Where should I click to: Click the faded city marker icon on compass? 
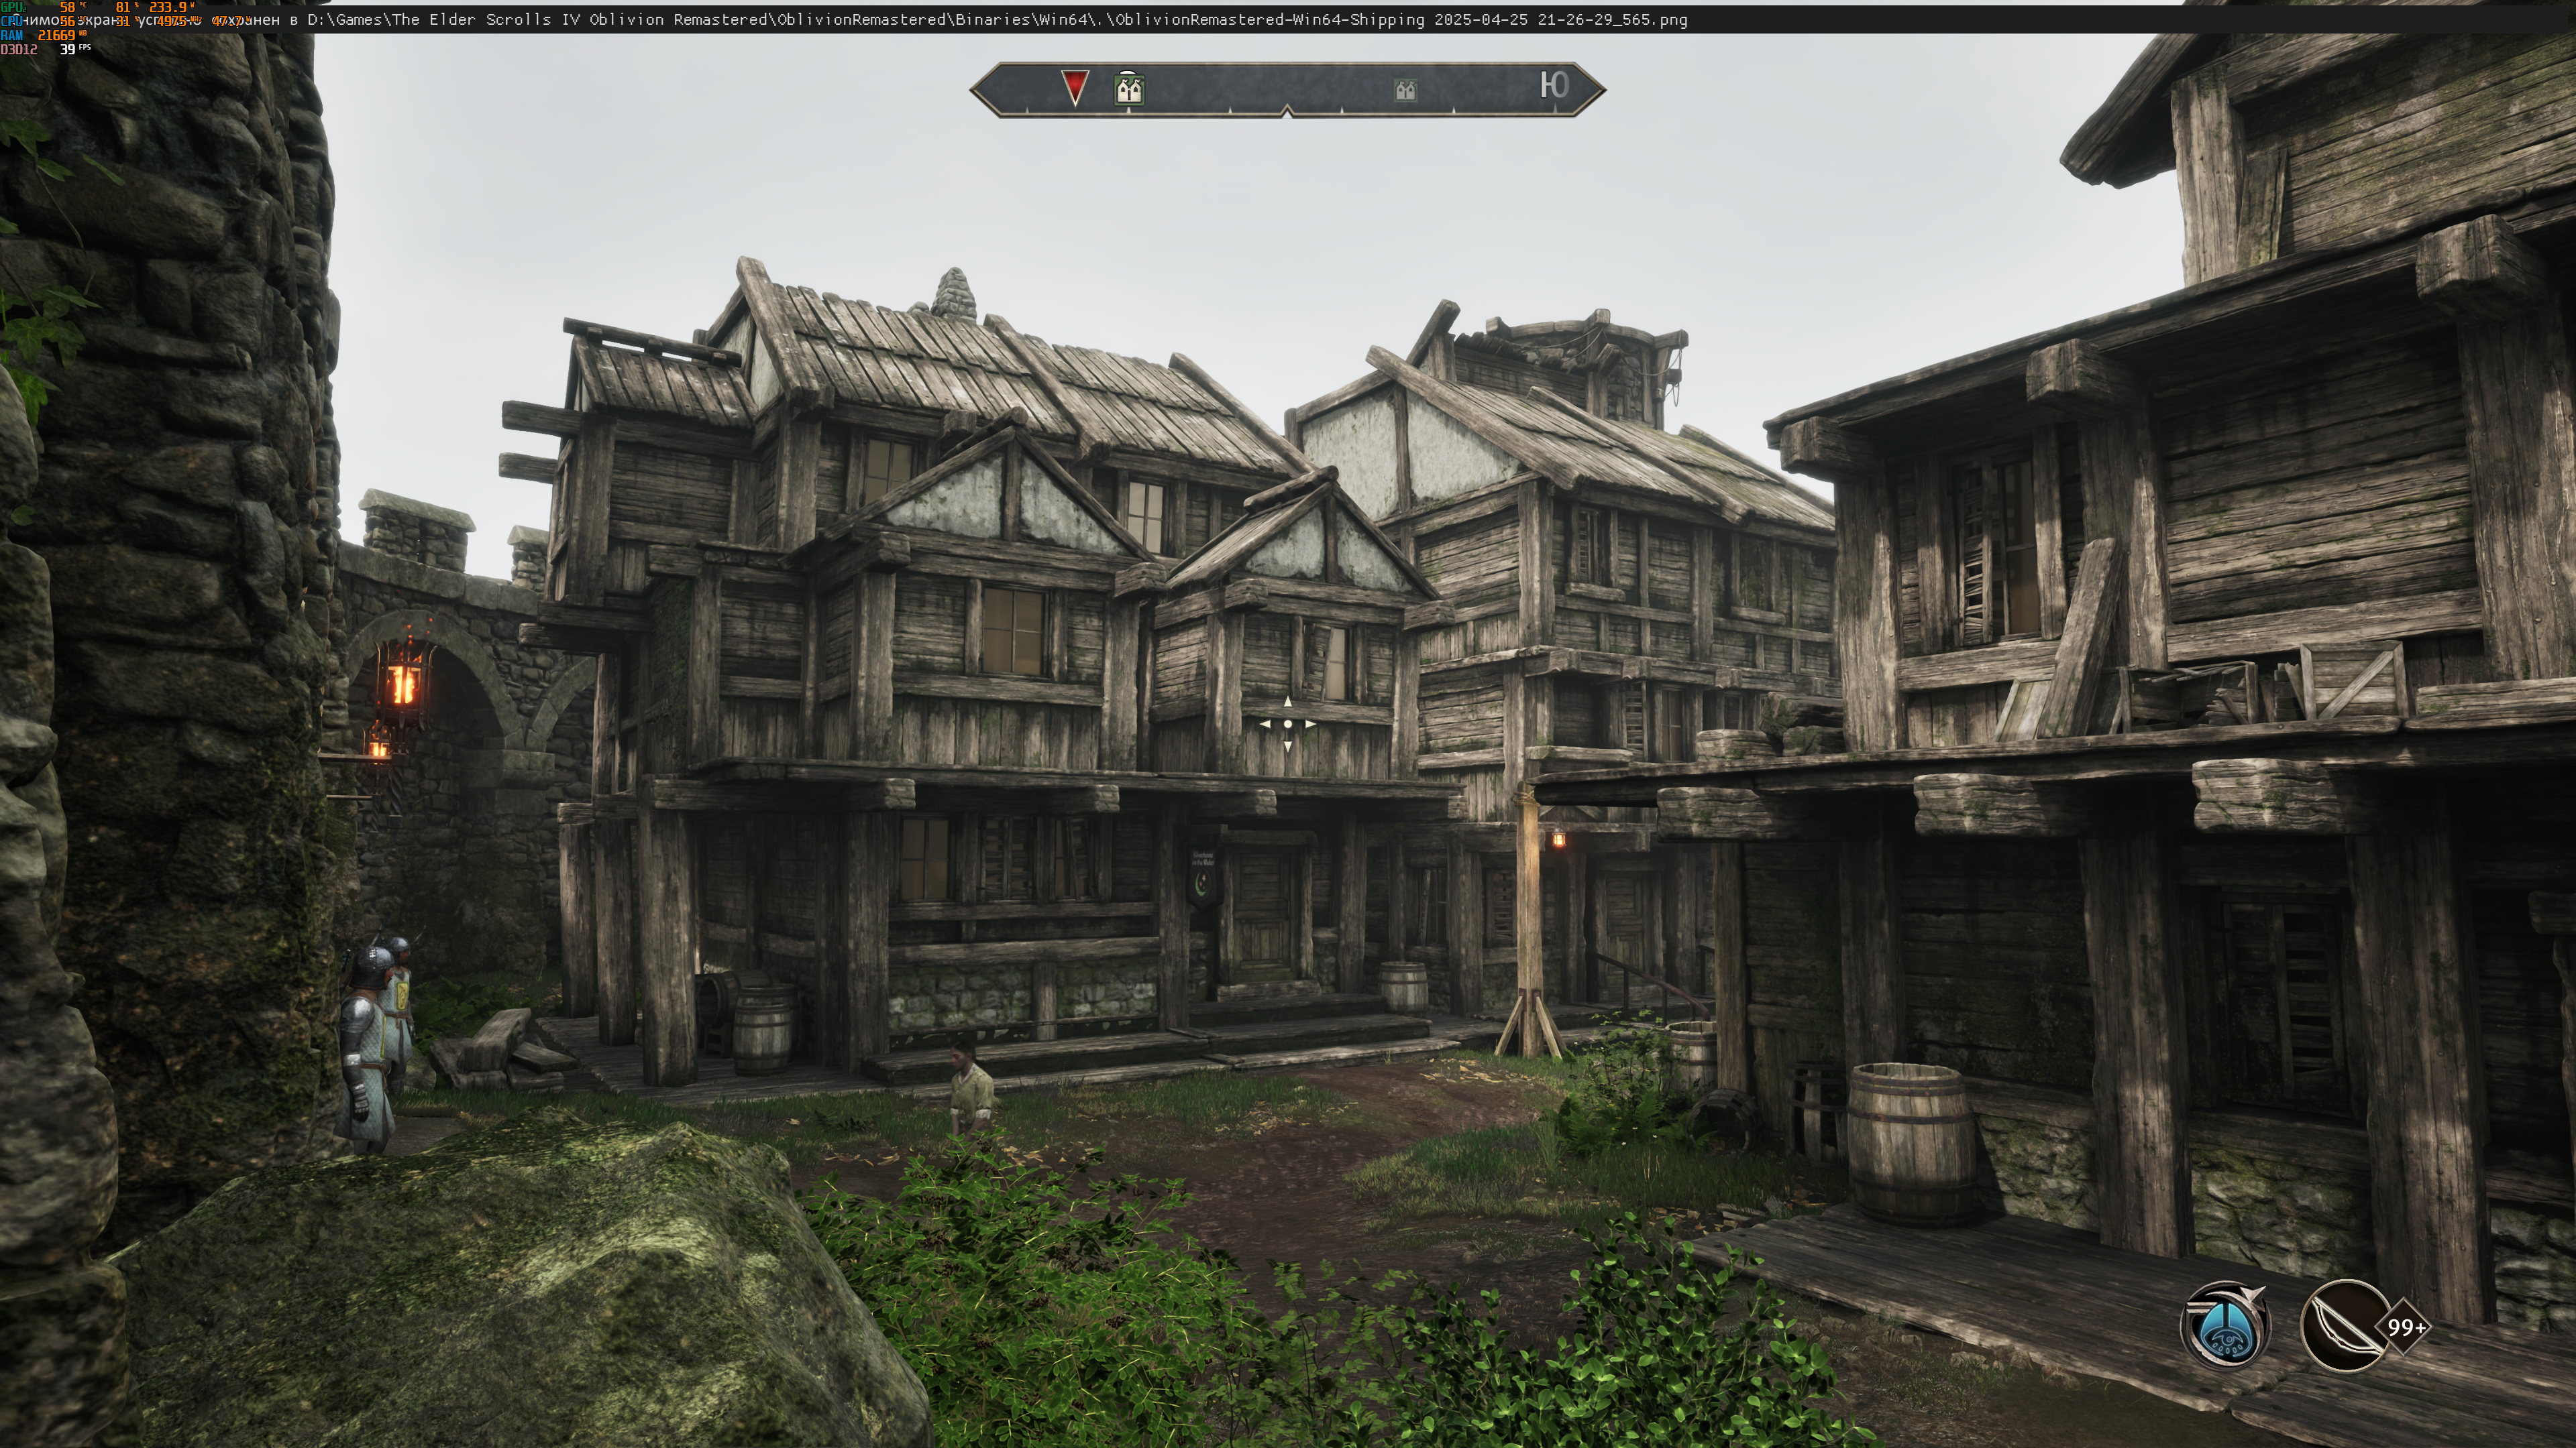pos(1405,90)
